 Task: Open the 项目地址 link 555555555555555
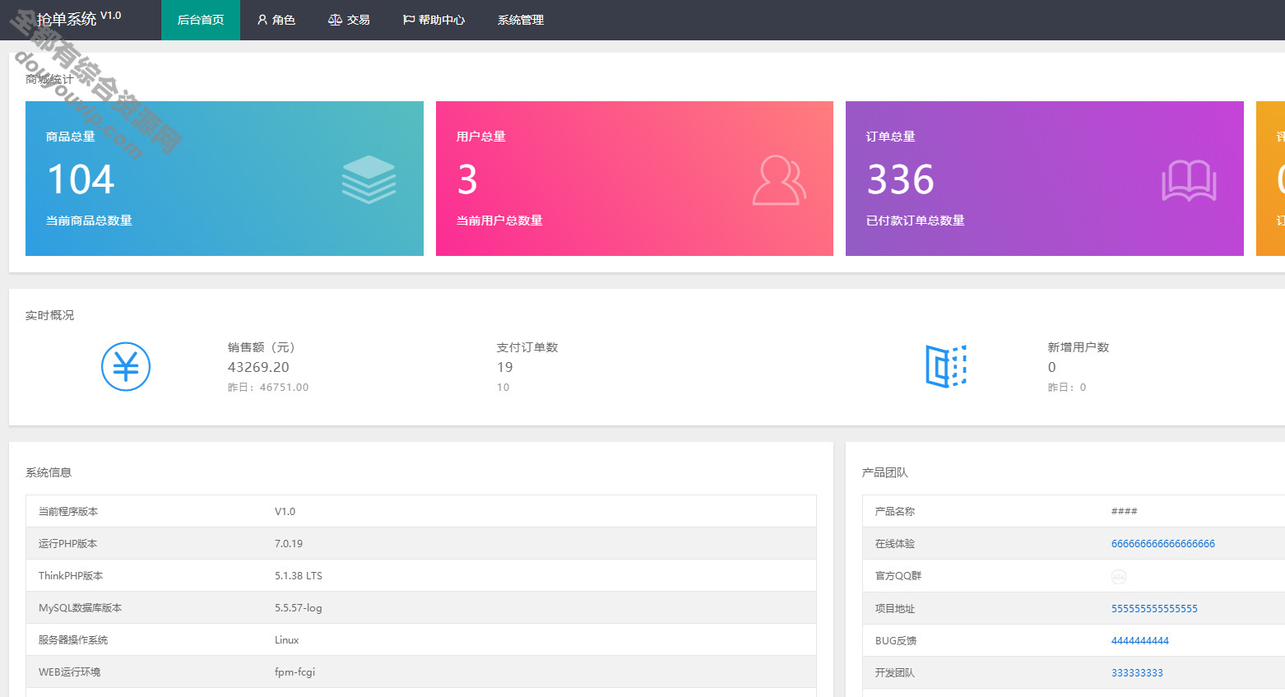coord(1154,609)
